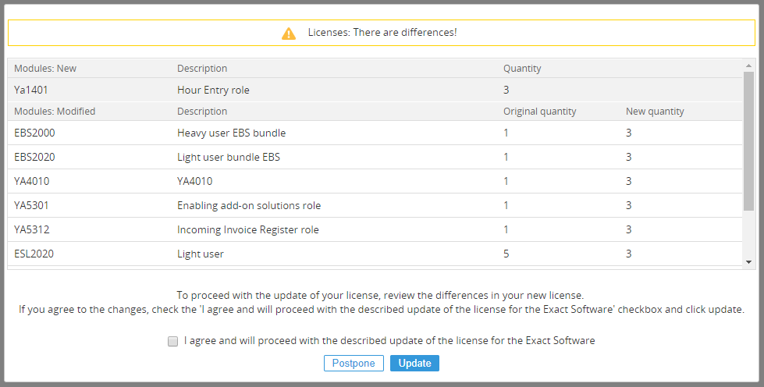This screenshot has width=764, height=387.
Task: Click the 'Licenses: There are differences!' banner text
Action: click(x=382, y=33)
